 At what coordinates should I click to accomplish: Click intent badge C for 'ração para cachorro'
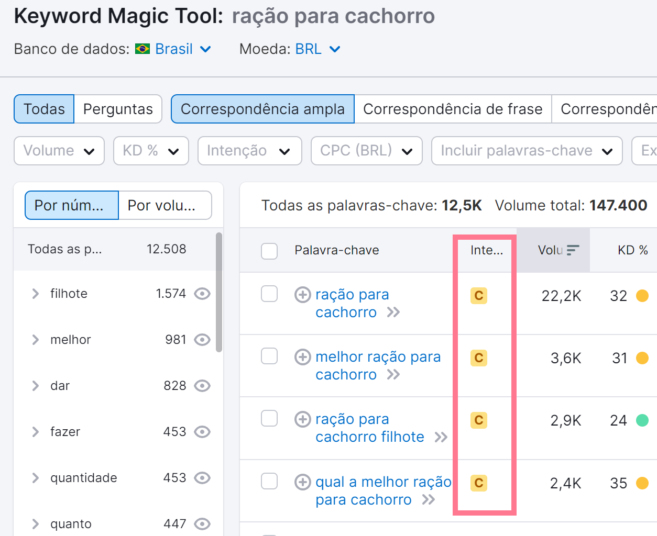point(479,296)
